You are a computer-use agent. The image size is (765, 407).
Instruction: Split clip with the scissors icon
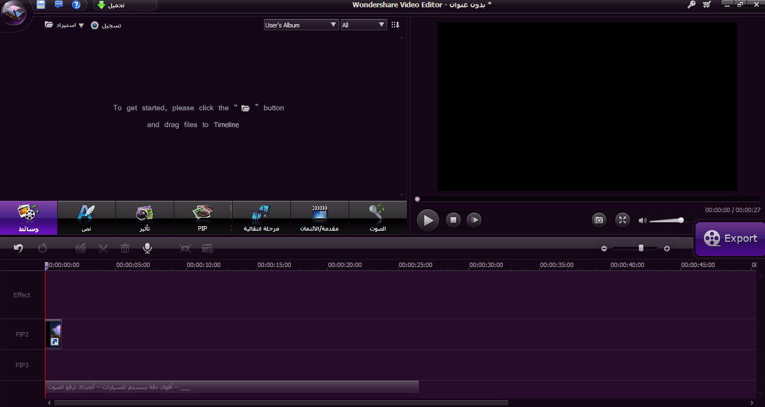pyautogui.click(x=103, y=248)
